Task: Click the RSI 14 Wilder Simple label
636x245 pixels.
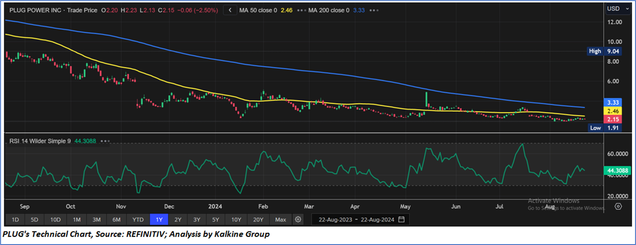Action: pos(39,141)
